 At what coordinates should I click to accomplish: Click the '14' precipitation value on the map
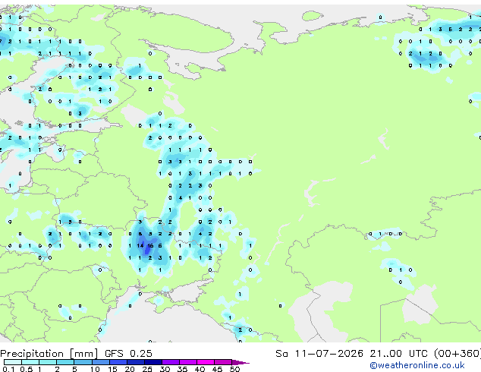pos(140,245)
